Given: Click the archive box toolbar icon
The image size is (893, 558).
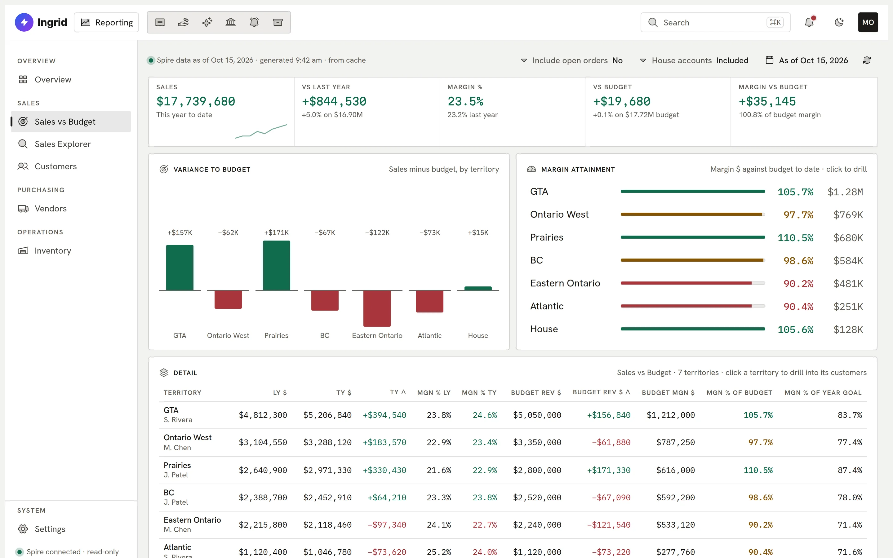Looking at the screenshot, I should coord(278,23).
